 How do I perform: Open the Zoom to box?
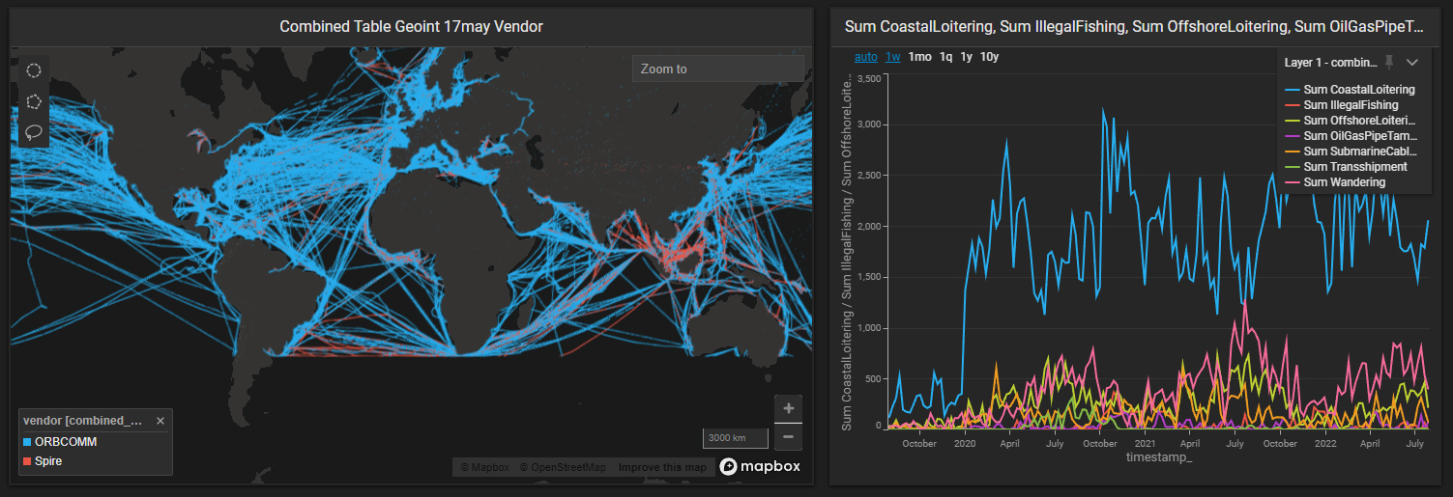pos(717,69)
